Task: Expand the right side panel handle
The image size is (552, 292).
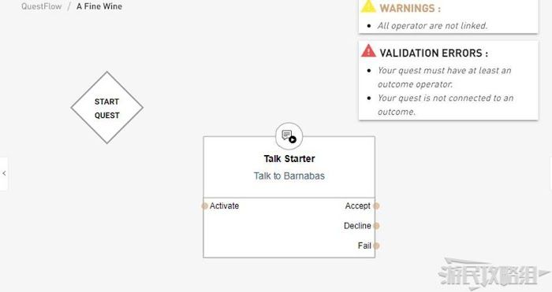Action: [x=550, y=174]
